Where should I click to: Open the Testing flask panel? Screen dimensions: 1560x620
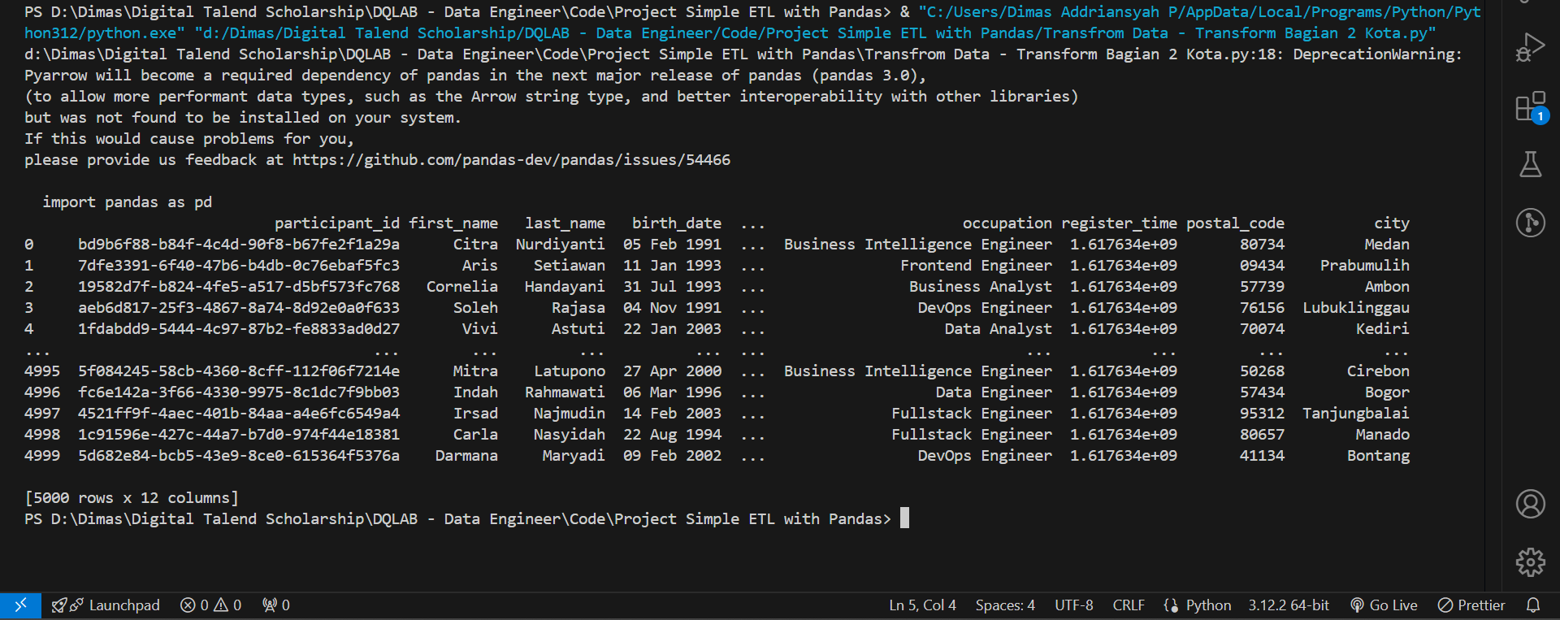pos(1530,164)
